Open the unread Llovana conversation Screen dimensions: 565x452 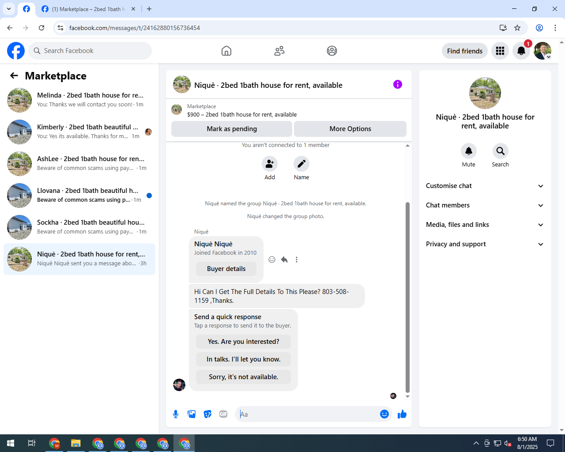tap(79, 196)
